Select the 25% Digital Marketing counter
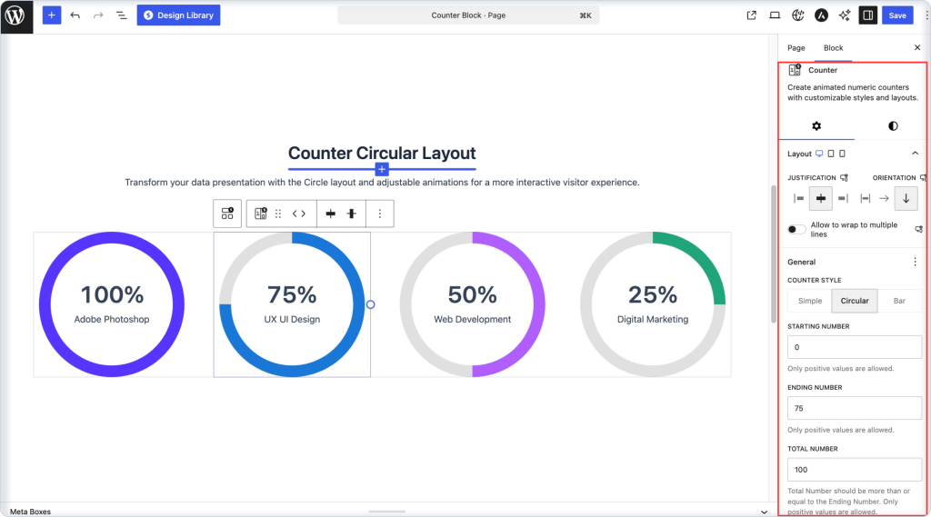Image resolution: width=931 pixels, height=517 pixels. [653, 304]
